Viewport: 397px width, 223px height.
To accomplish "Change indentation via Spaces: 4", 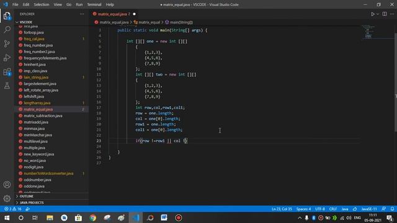I will tap(303, 209).
